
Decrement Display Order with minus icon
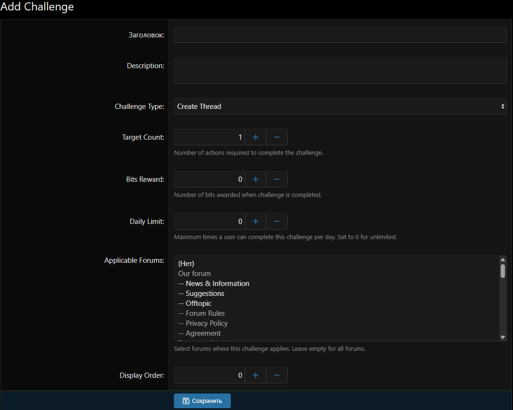(277, 375)
